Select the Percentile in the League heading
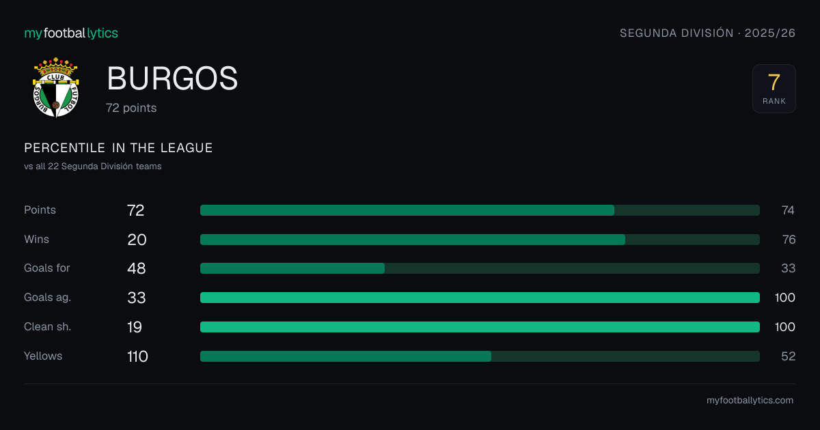820x430 pixels. pyautogui.click(x=118, y=148)
